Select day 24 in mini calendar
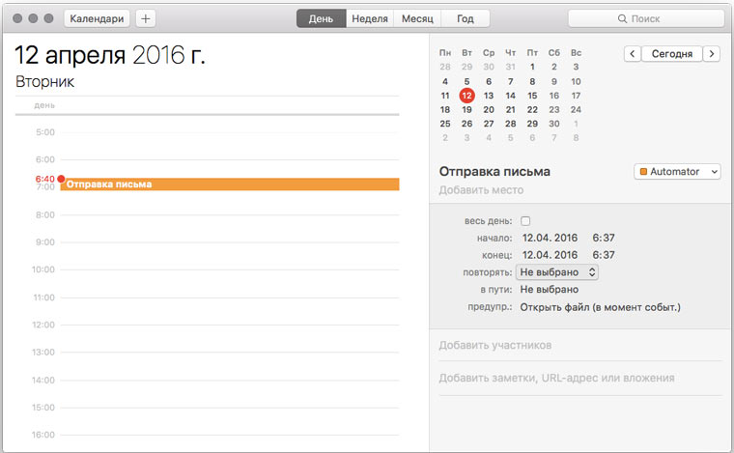The width and height of the screenshot is (734, 453). [576, 109]
